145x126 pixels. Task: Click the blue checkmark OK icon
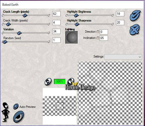135,16
